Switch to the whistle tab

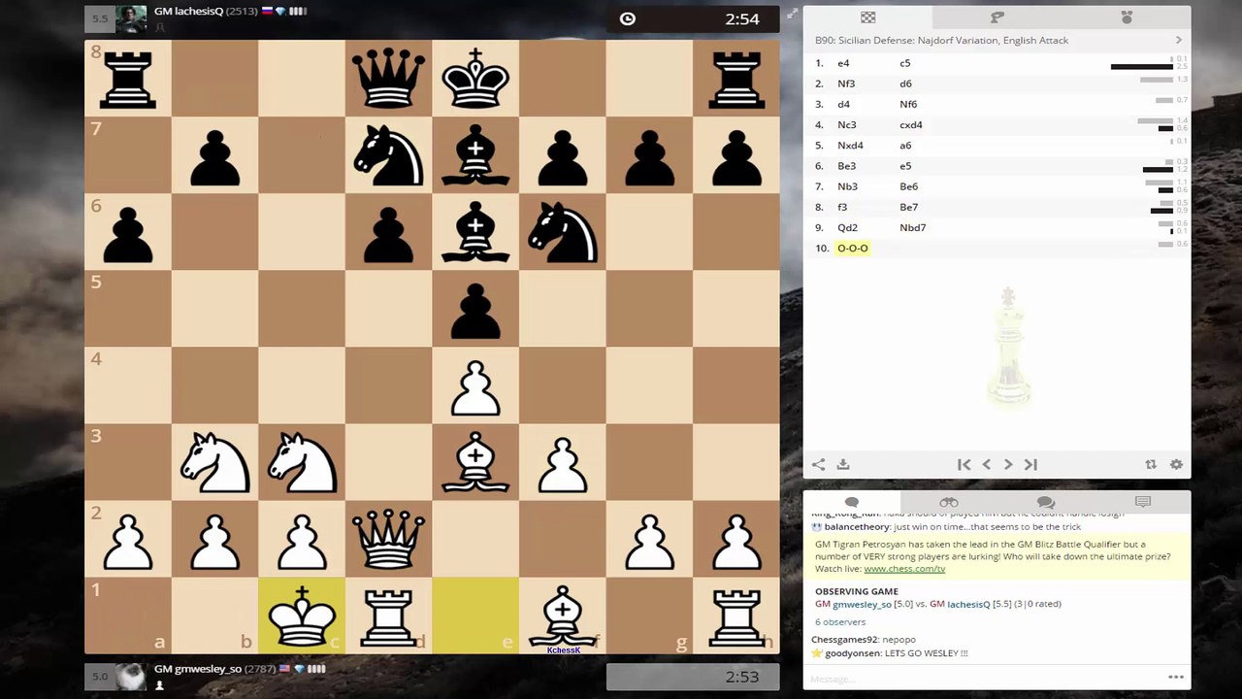point(997,17)
